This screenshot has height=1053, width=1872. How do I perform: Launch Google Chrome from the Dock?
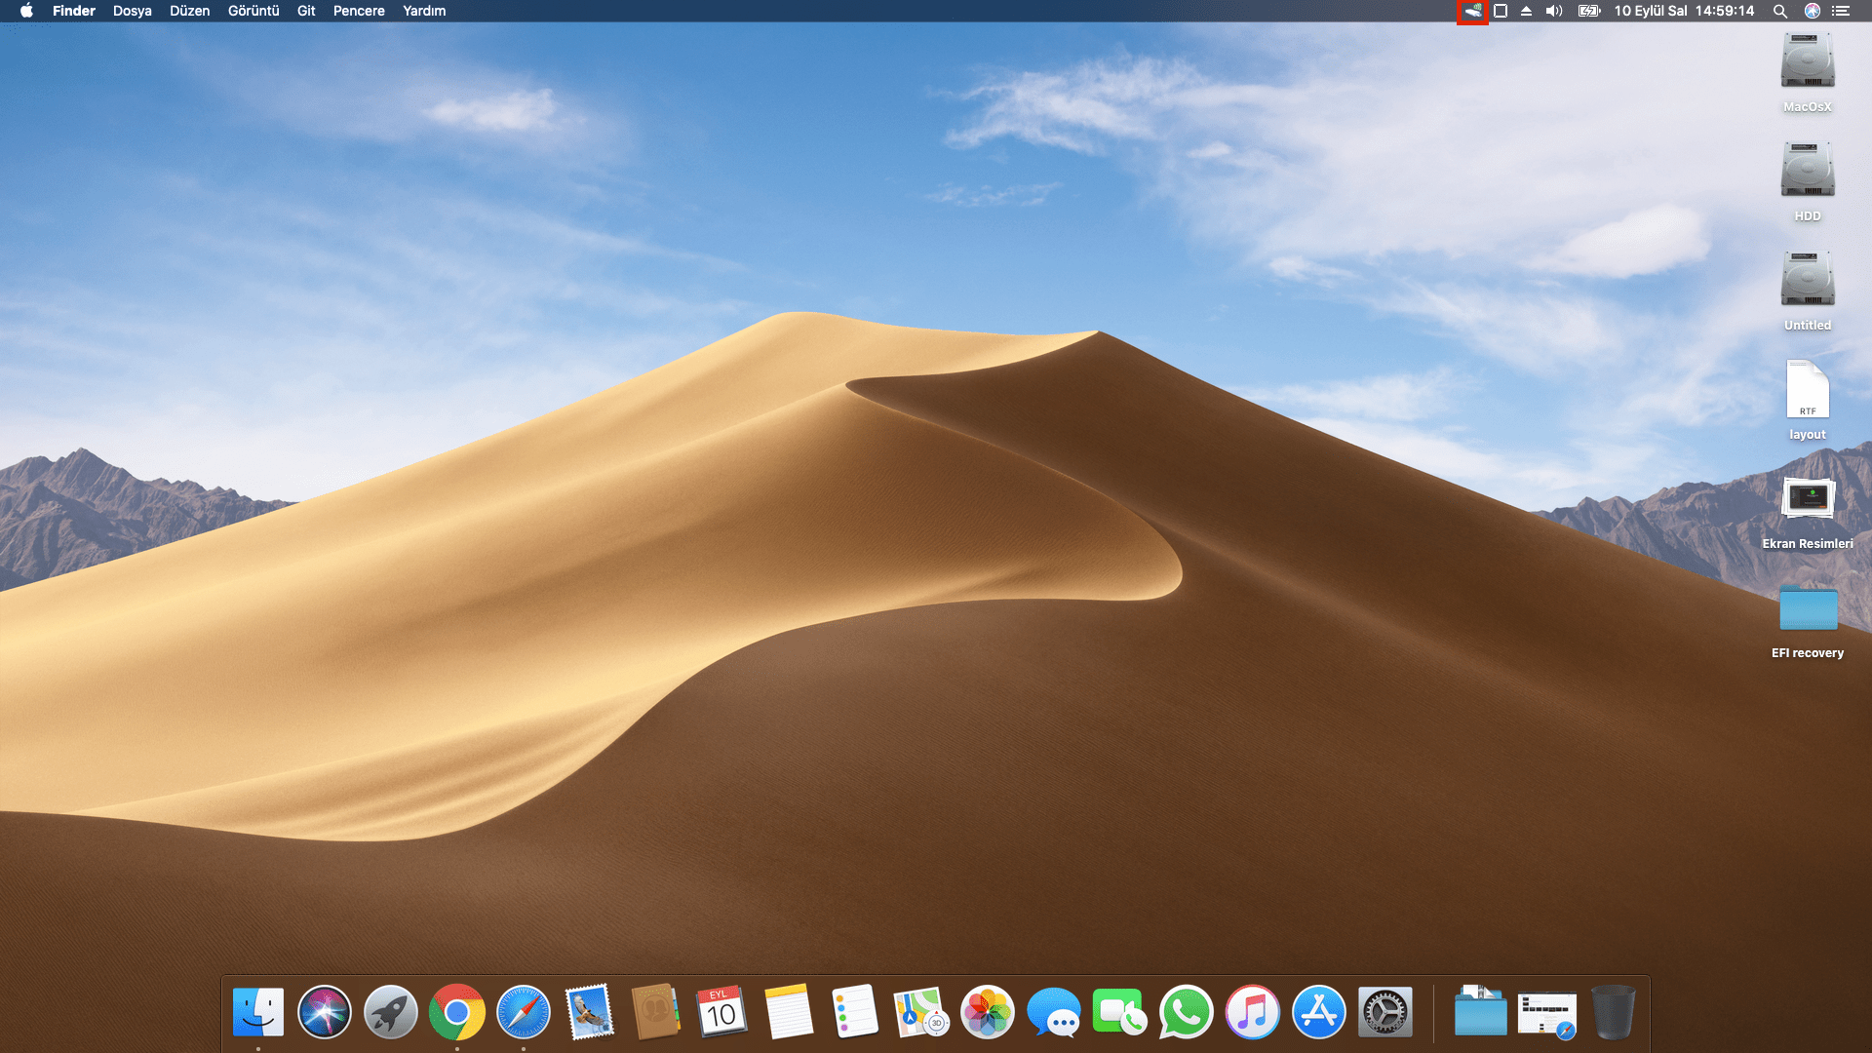456,1012
